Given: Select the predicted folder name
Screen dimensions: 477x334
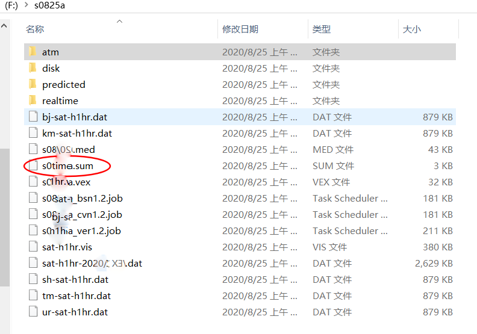Looking at the screenshot, I should (x=64, y=85).
